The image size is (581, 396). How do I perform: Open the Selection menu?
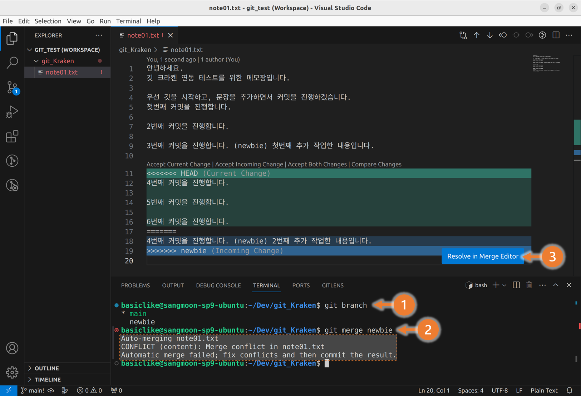click(x=48, y=21)
